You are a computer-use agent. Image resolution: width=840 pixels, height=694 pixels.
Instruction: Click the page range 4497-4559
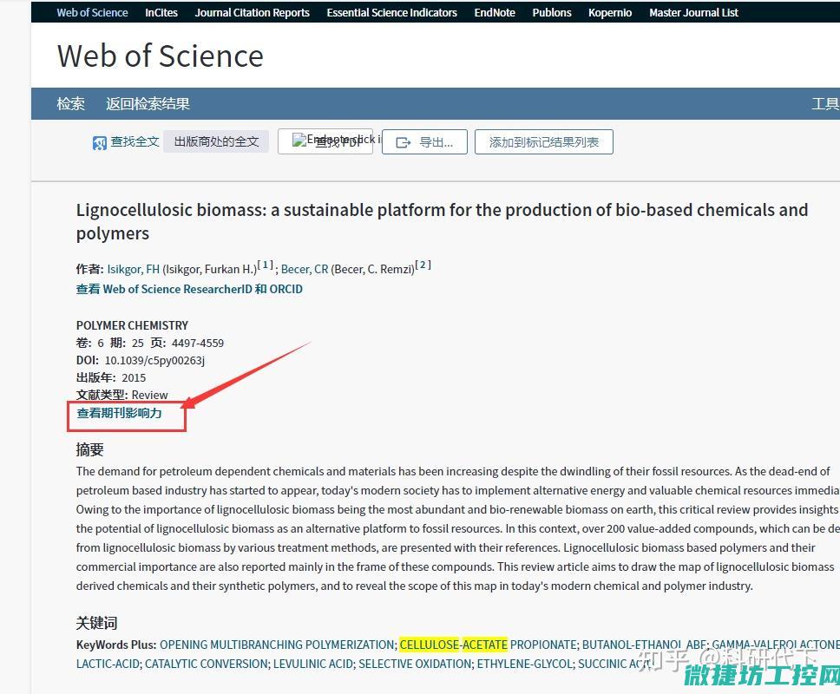198,343
